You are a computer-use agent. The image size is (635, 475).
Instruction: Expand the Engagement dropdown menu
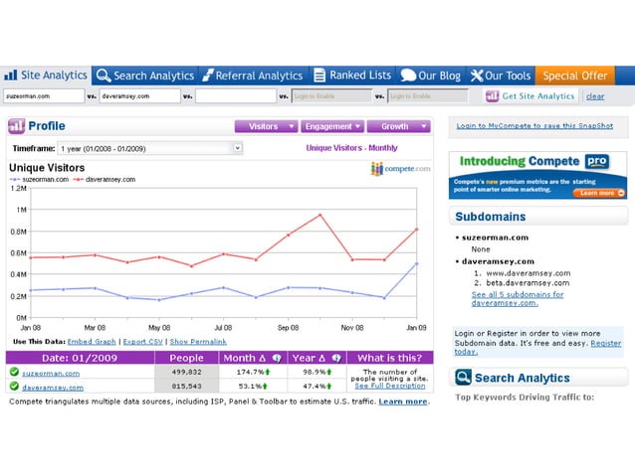[332, 126]
